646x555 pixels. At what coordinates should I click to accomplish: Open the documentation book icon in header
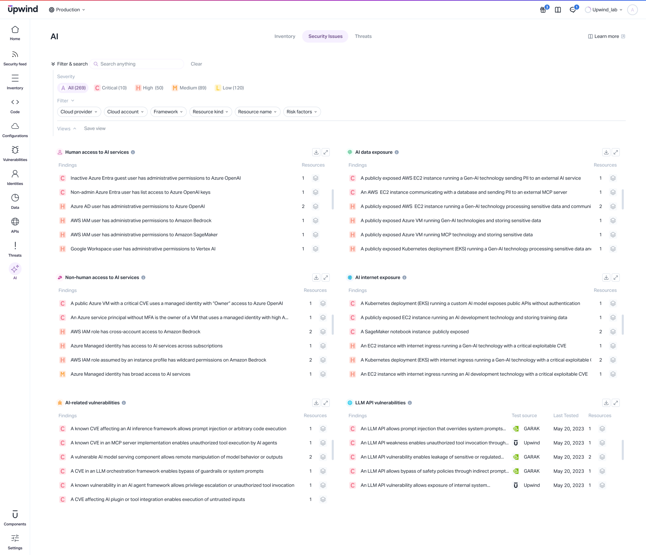pos(558,10)
